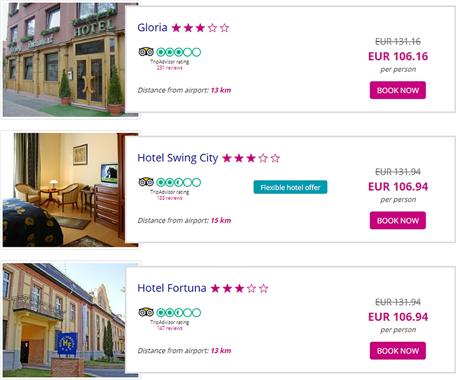
Task: Click TripAdvisor owl icon for Hotel Swing City
Action: click(146, 182)
